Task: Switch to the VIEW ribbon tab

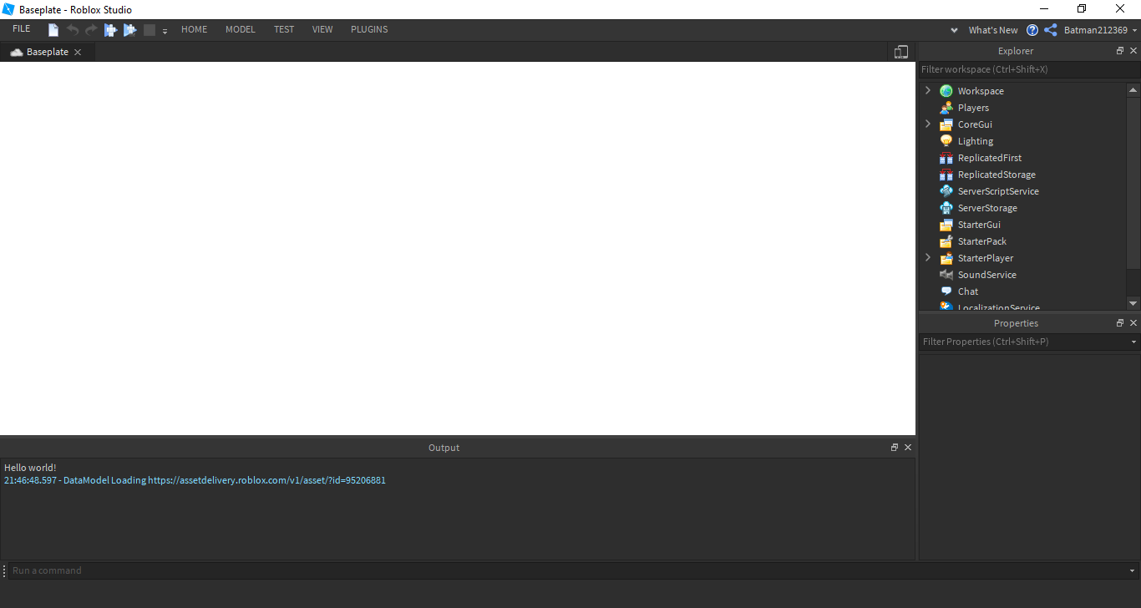Action: click(x=322, y=29)
